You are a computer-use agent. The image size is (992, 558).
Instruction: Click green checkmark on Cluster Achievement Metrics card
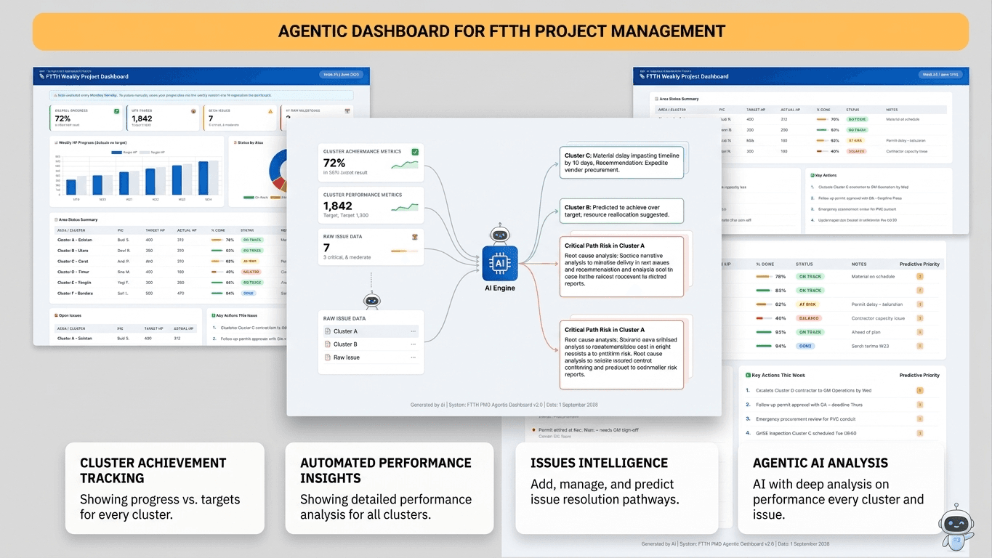(415, 152)
